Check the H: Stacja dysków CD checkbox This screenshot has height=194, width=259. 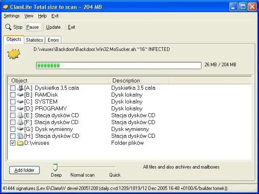point(13,136)
